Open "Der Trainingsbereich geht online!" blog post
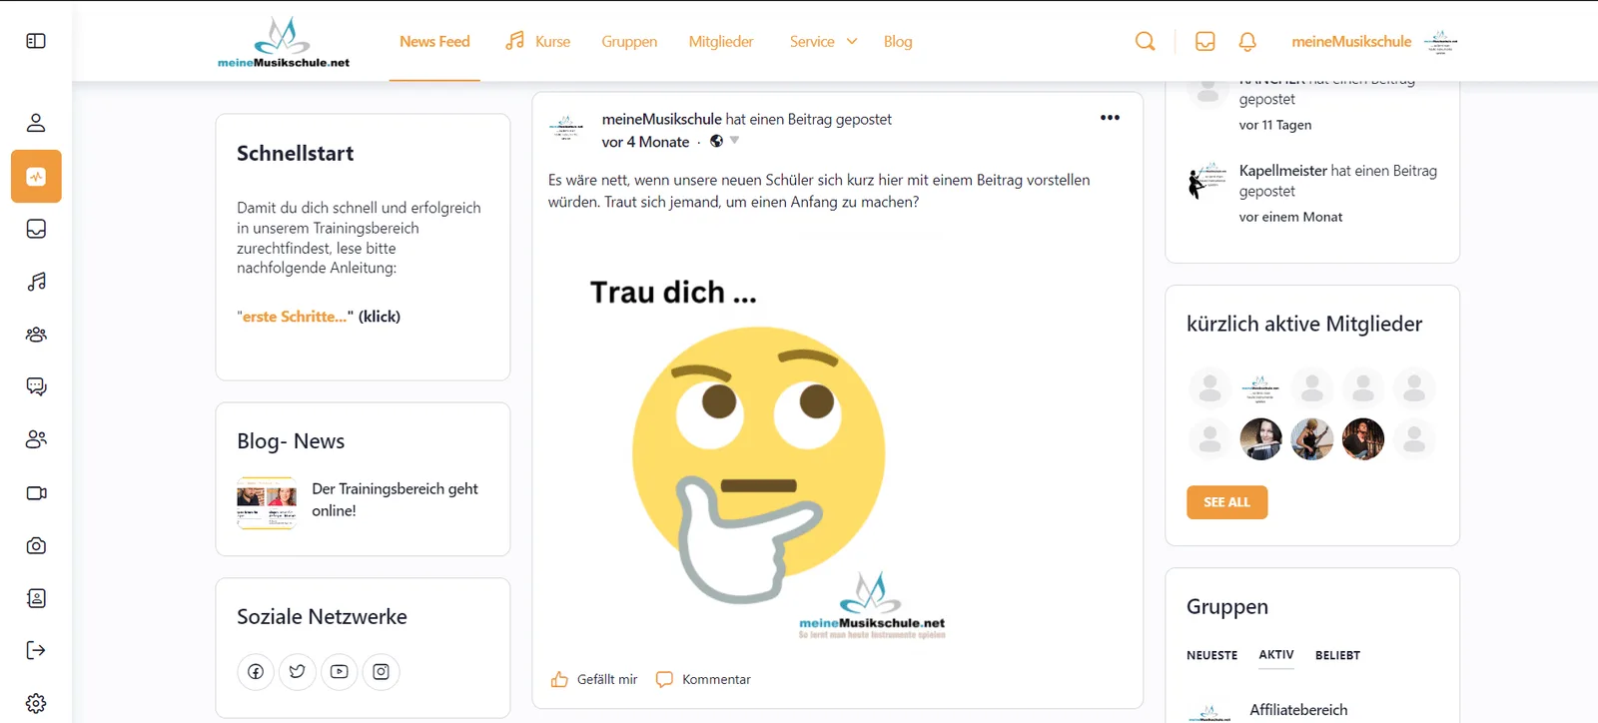Screen dimensions: 1598x723 (395, 499)
